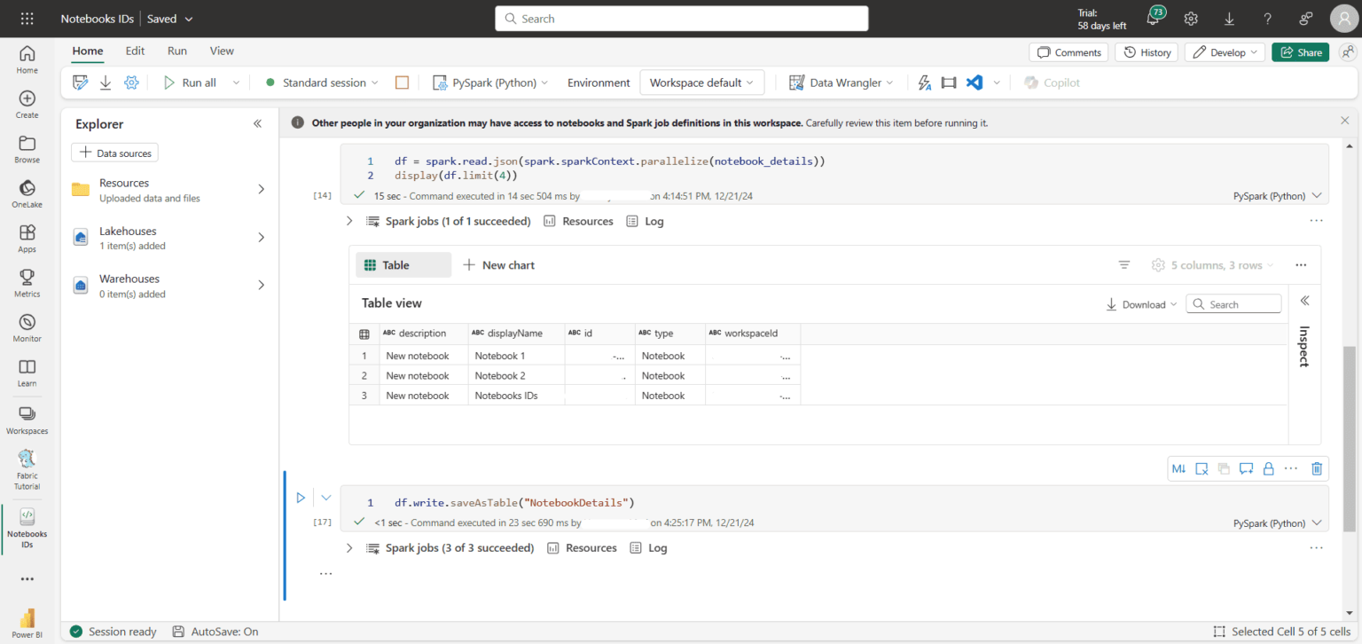Run cell with the play triangle
Image resolution: width=1362 pixels, height=644 pixels.
coord(301,499)
